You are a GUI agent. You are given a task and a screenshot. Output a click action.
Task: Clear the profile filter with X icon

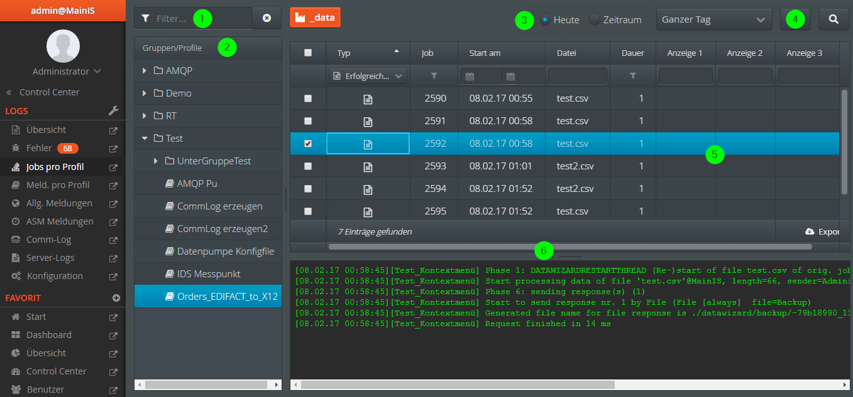pyautogui.click(x=267, y=19)
